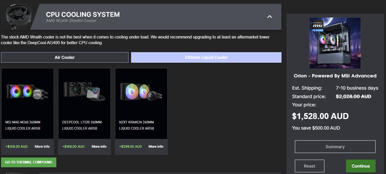Select the MSI MAG M240 cooler image
Image resolution: width=386 pixels, height=174 pixels.
(x=27, y=92)
